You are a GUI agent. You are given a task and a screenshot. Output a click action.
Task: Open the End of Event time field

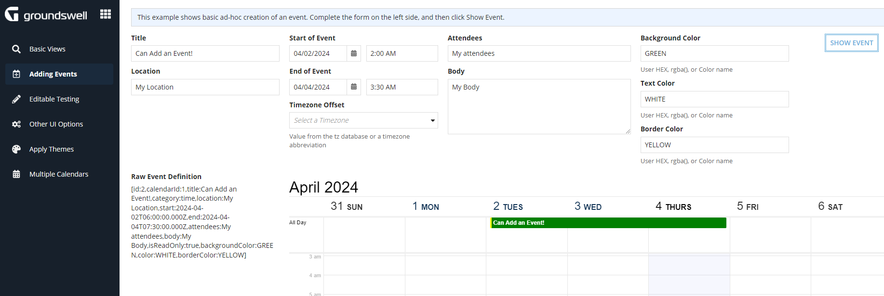click(402, 87)
